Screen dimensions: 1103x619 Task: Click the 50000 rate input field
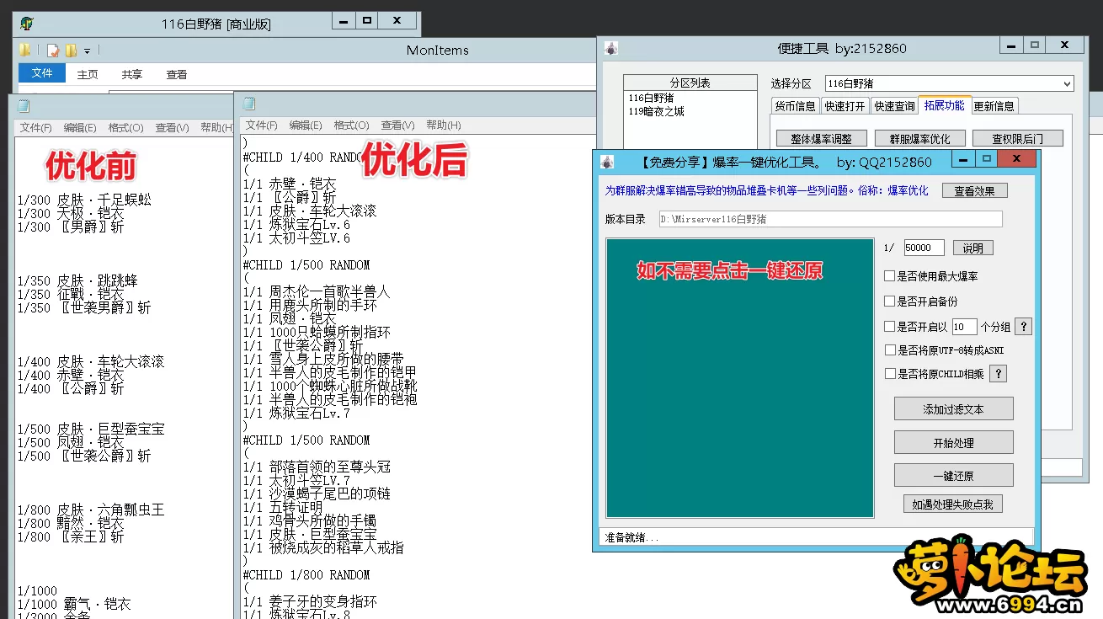point(924,248)
